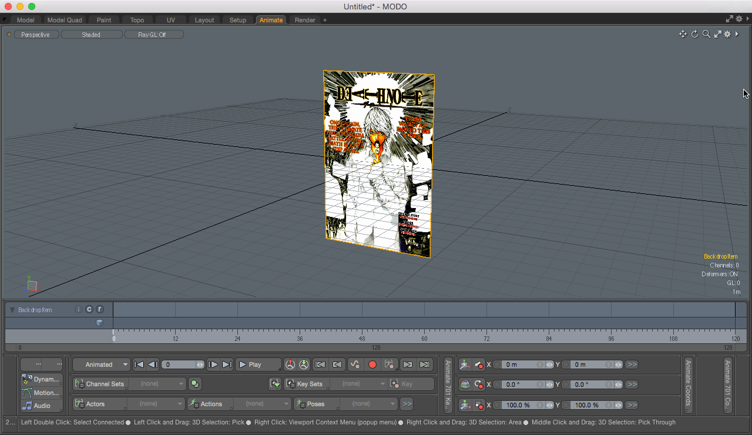Toggle the r button on BackdropItem track
752x435 pixels.
(100, 310)
